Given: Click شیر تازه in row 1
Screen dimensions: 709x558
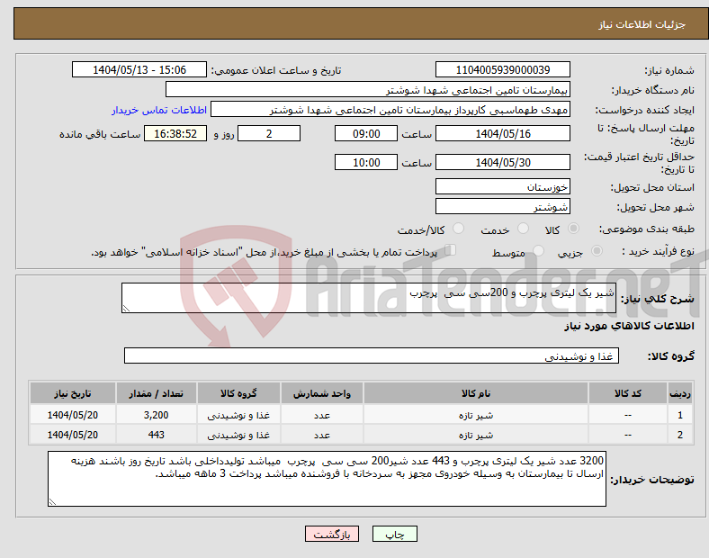Looking at the screenshot, I should 476,415.
